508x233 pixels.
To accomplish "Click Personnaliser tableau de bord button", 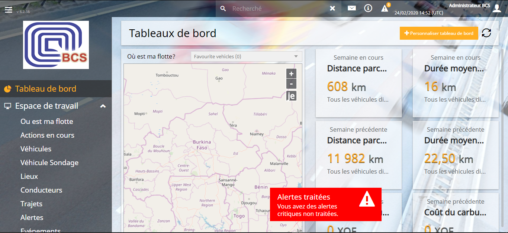I will 438,33.
